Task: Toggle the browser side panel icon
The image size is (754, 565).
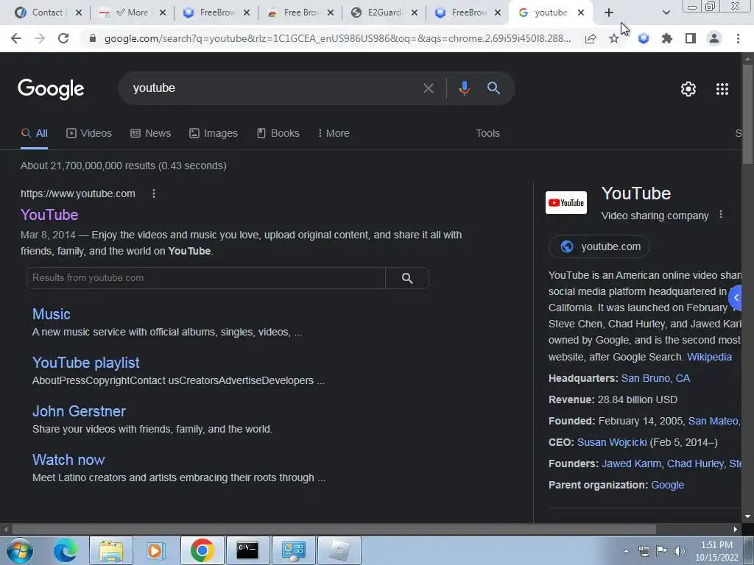Action: coord(691,38)
